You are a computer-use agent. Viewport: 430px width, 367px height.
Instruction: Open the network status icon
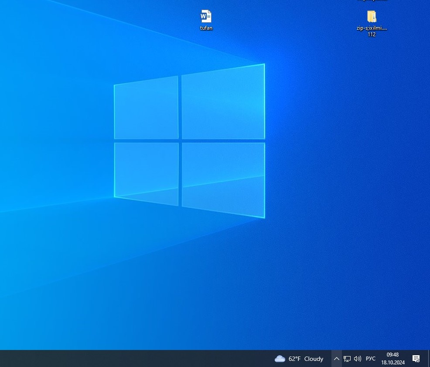(x=347, y=359)
